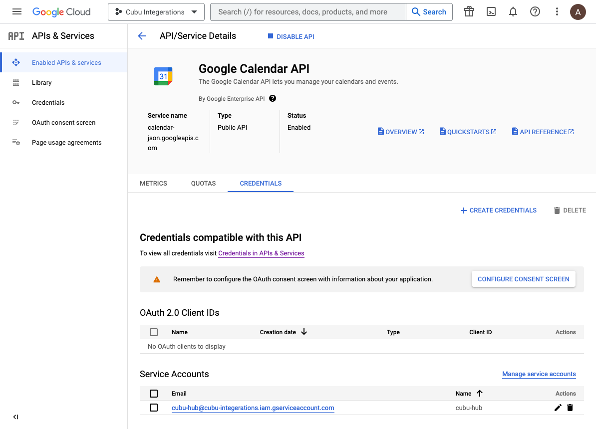This screenshot has height=429, width=596.
Task: Open the hamburger navigation menu
Action: pos(17,12)
